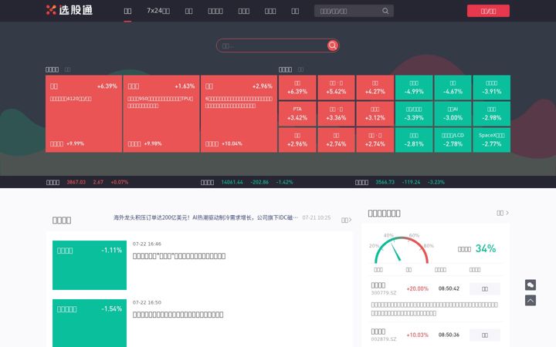Open headline about 200亿美元 overseas orders
The width and height of the screenshot is (556, 347).
[x=205, y=217]
